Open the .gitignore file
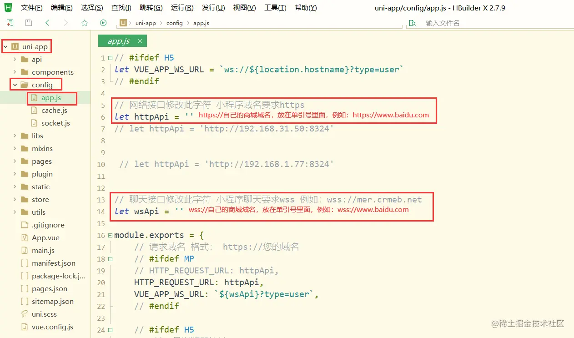The image size is (574, 338). click(x=48, y=225)
